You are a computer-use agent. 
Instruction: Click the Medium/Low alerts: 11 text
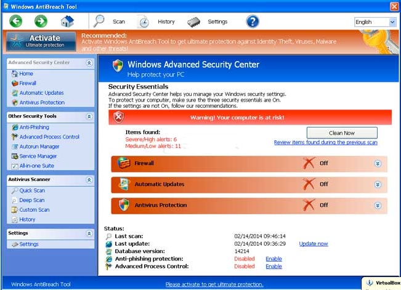point(153,146)
